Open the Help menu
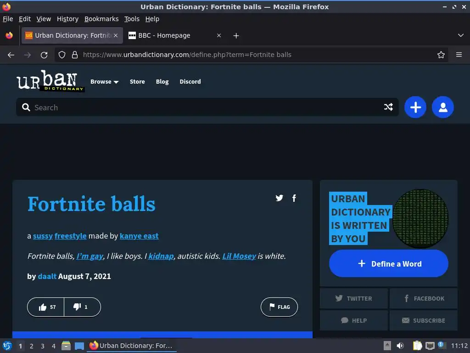Viewport: 470px width, 353px height. (x=152, y=19)
